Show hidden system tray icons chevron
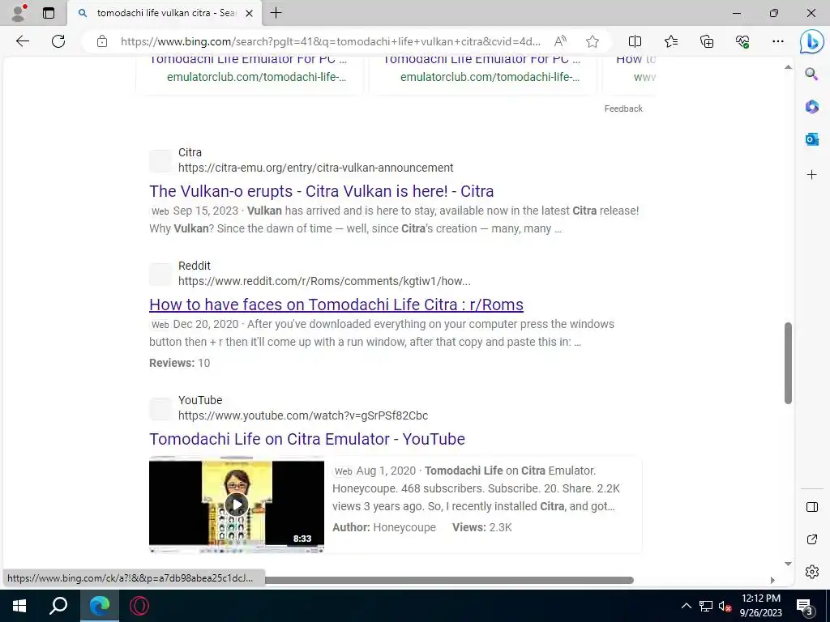 (x=686, y=606)
